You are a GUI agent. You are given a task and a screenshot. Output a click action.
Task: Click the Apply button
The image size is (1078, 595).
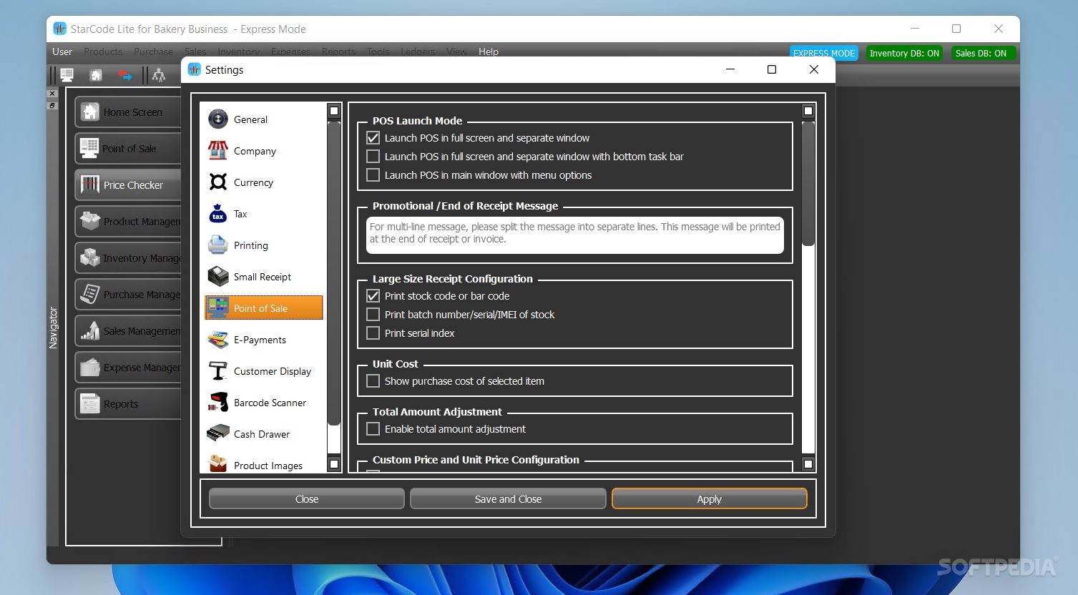tap(709, 499)
